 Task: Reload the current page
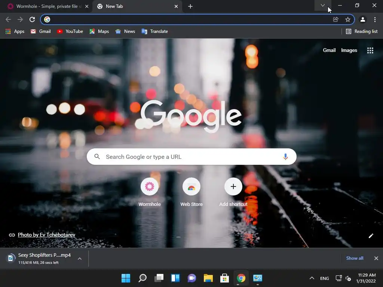tap(32, 19)
